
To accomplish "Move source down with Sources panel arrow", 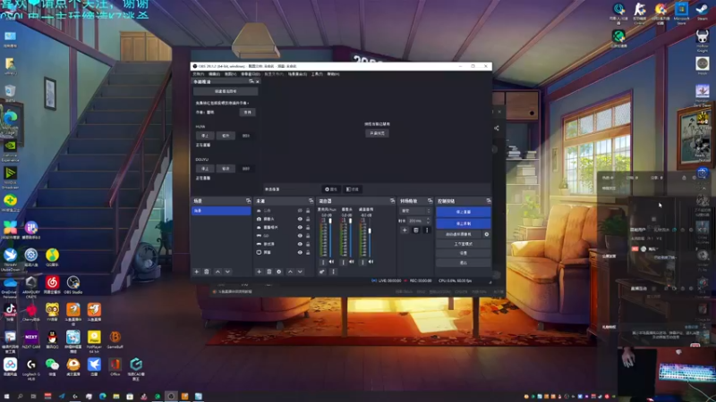I will coord(300,272).
